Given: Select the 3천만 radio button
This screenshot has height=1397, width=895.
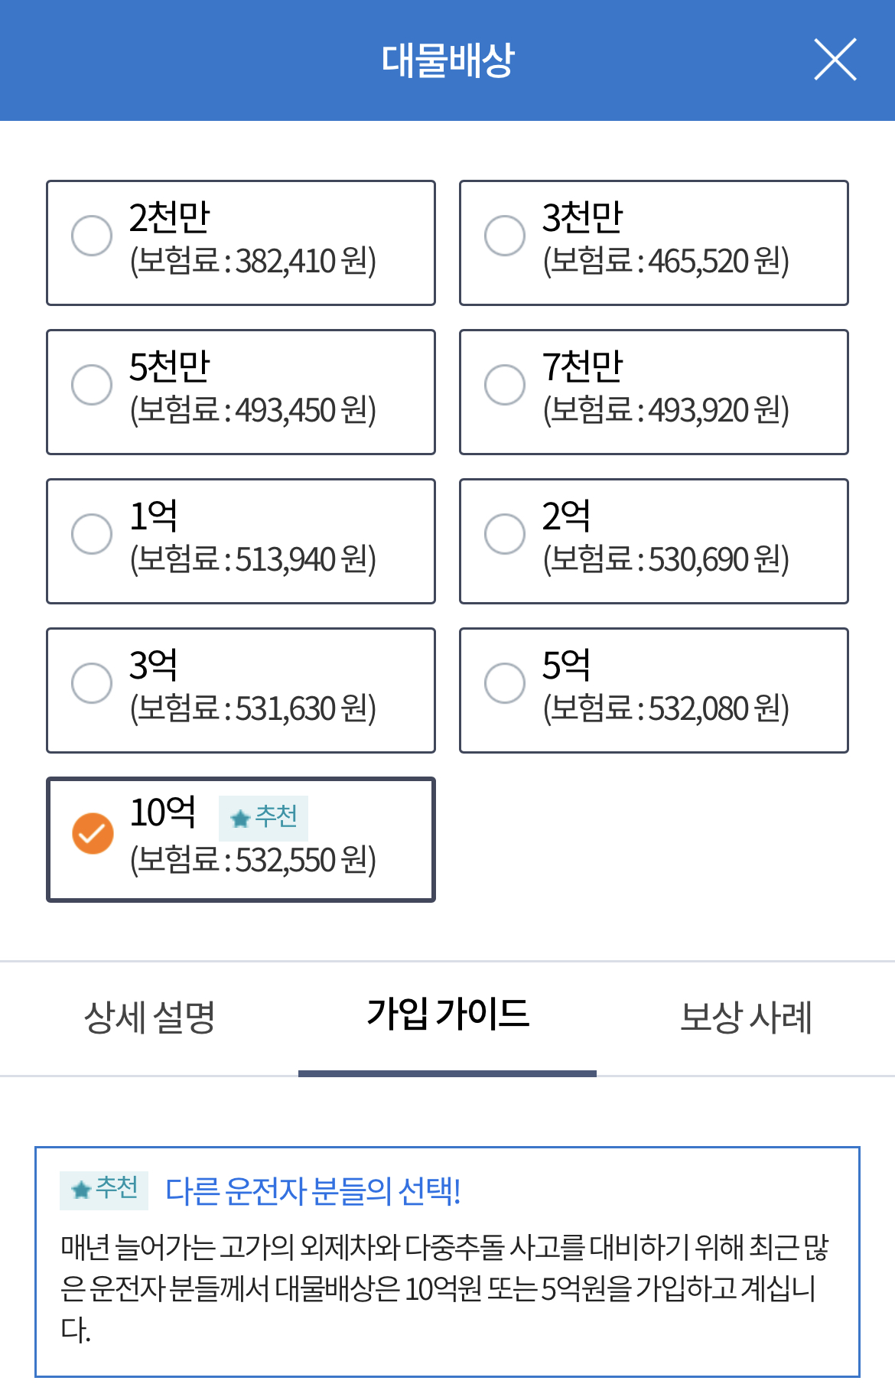Looking at the screenshot, I should tap(505, 236).
